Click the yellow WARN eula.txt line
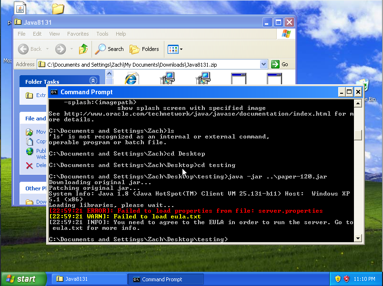Image resolution: width=383 pixels, height=286 pixels. (x=125, y=217)
